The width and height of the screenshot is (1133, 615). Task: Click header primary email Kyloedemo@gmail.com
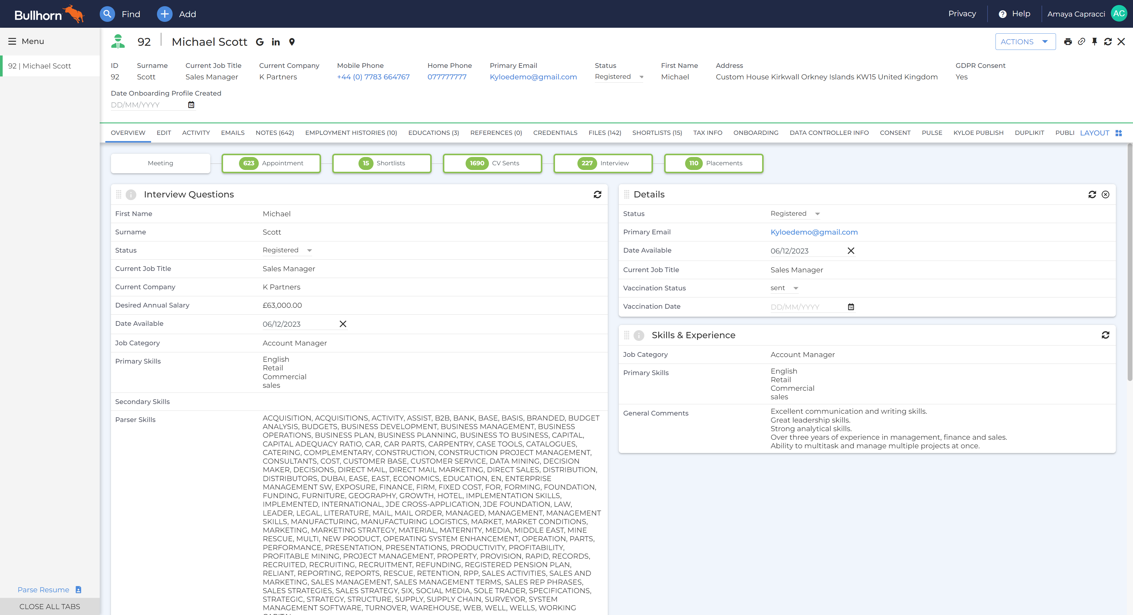click(533, 77)
